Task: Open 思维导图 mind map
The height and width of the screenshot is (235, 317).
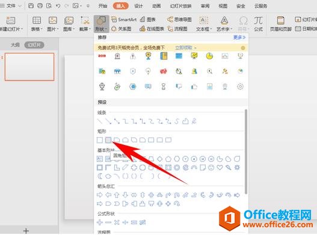Action: [179, 19]
